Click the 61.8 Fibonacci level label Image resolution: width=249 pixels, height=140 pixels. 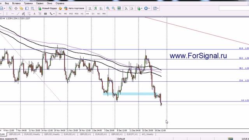(241, 48)
